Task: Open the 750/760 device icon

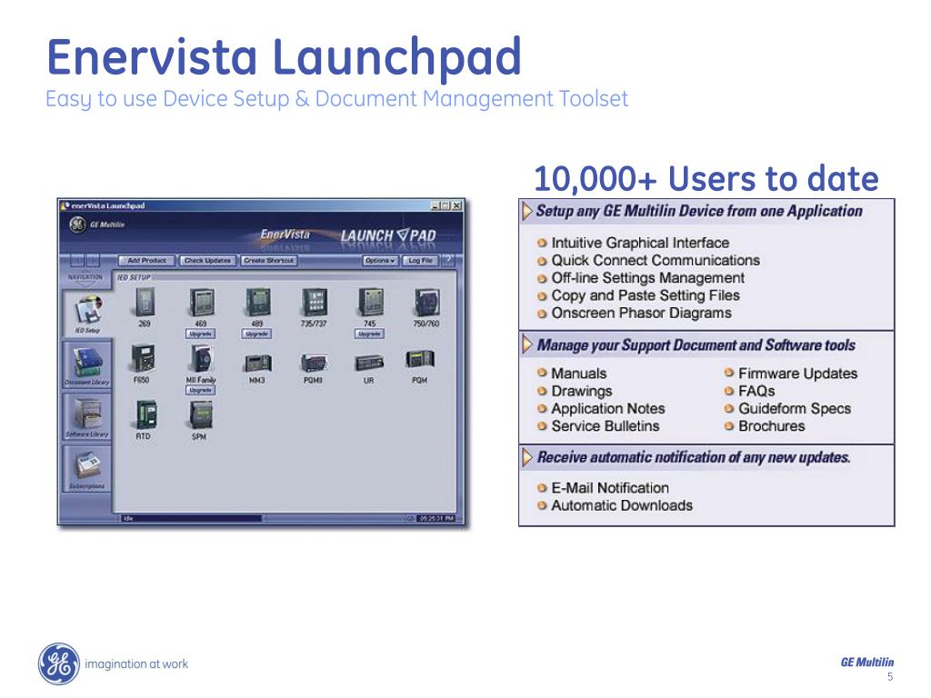Action: pos(427,303)
